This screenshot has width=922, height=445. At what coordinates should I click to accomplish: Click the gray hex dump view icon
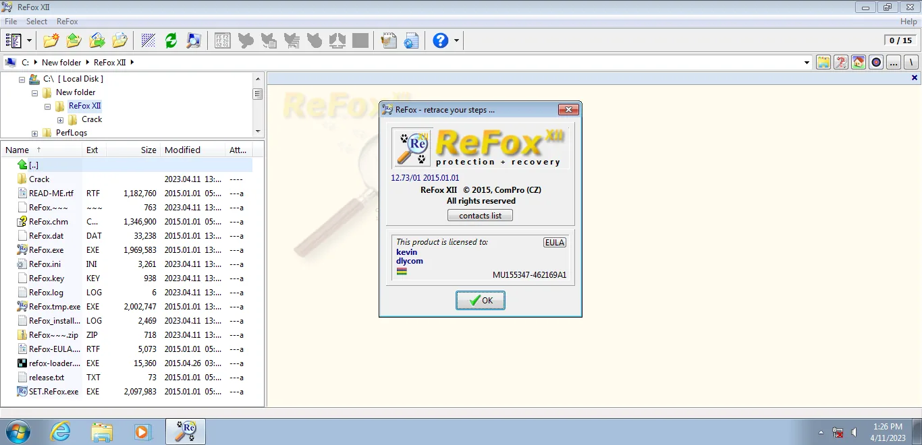click(x=222, y=40)
